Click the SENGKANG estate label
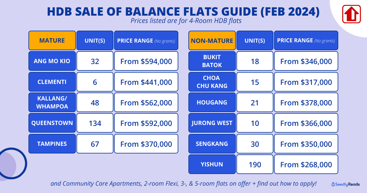 click(212, 144)
